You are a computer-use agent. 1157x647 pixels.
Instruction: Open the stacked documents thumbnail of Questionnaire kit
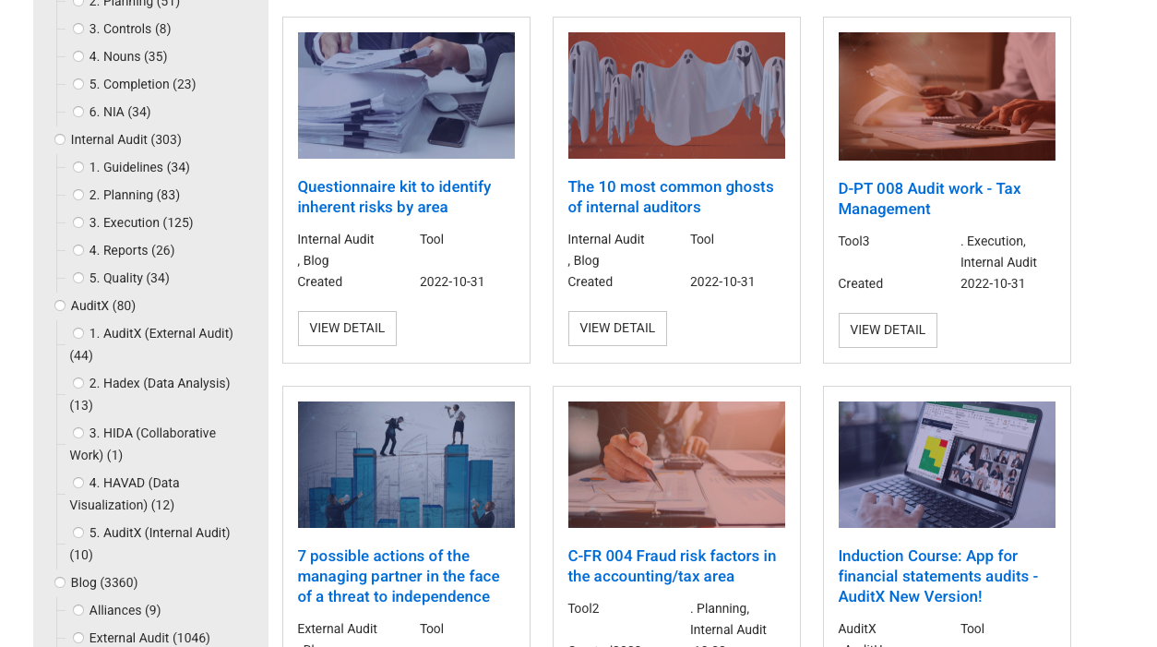coord(406,95)
